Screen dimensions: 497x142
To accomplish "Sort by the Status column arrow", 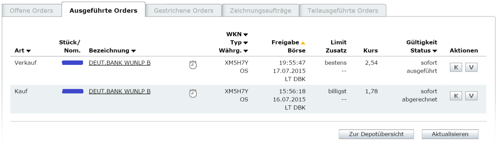I will point(434,51).
